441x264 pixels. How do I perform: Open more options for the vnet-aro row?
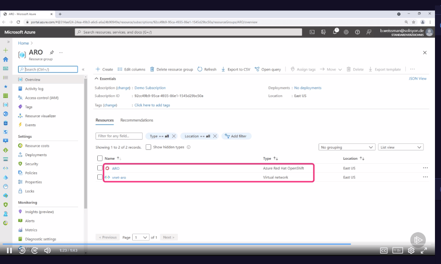coord(425,177)
